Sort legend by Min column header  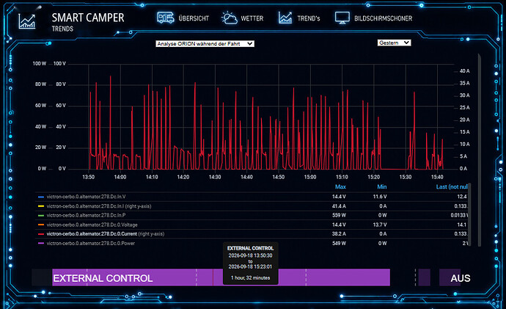click(x=382, y=186)
